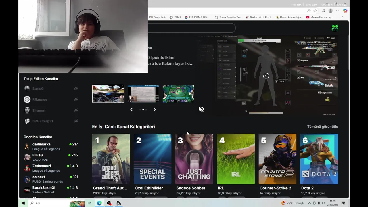Add page to favorites with star icon
The height and width of the screenshot is (207, 368).
coord(315,11)
